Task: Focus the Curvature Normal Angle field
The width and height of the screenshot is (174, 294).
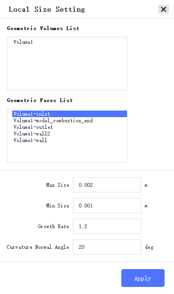Action: pos(107,247)
